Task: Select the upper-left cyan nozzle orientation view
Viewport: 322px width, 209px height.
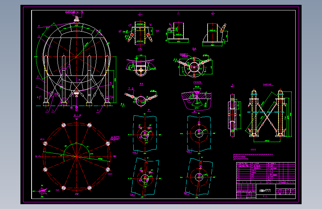Action: tap(145, 134)
